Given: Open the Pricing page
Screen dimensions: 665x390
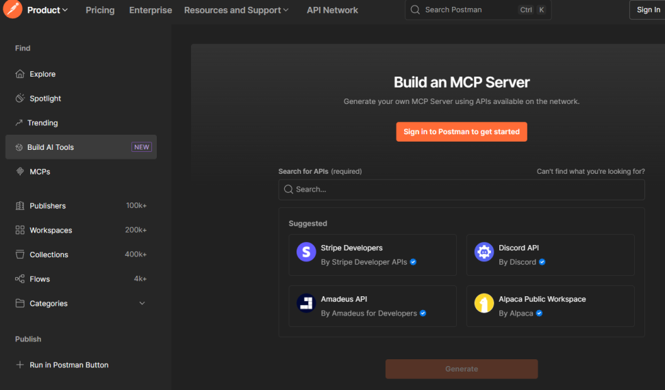Looking at the screenshot, I should [x=100, y=10].
